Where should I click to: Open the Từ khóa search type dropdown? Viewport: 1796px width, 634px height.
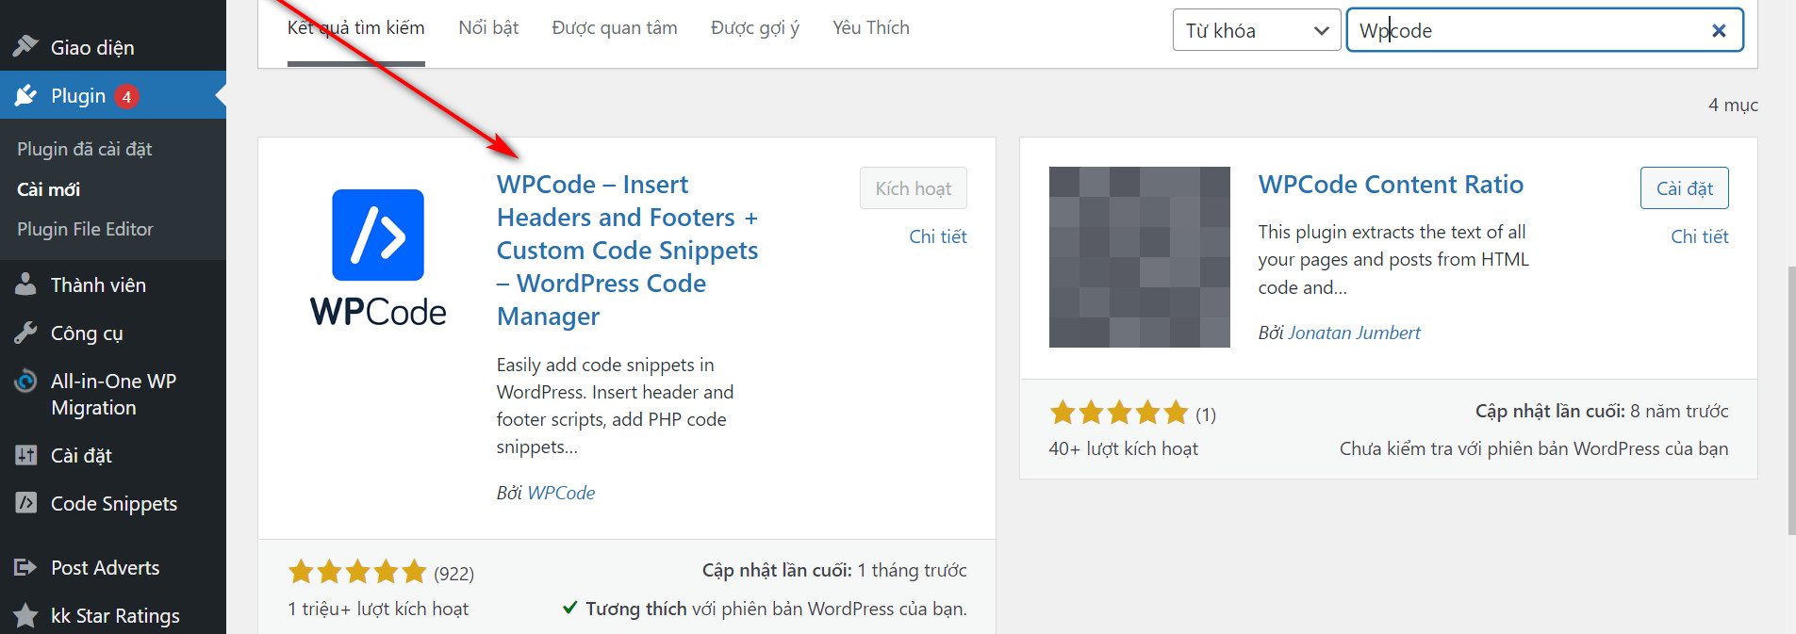pyautogui.click(x=1257, y=30)
